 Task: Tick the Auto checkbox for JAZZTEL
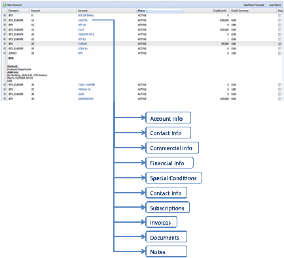(x=279, y=20)
